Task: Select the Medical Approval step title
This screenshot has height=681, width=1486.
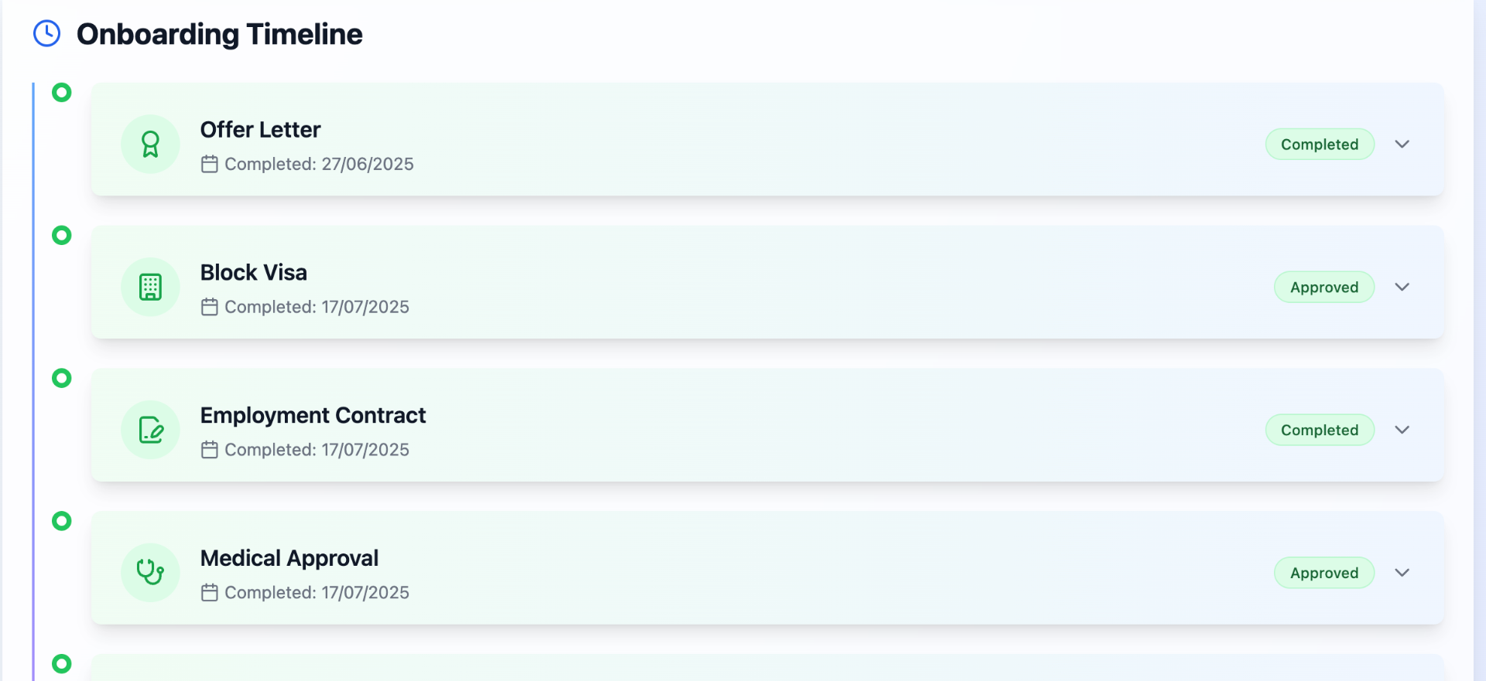Action: coord(289,558)
